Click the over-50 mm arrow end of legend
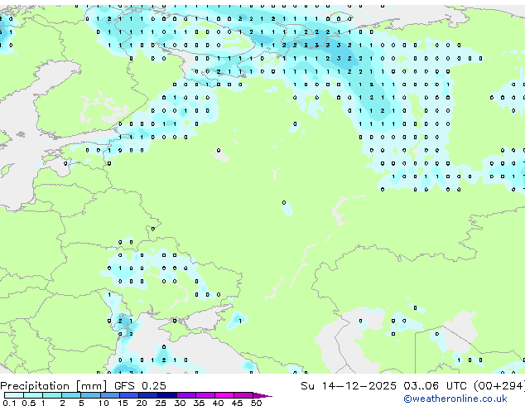525x406 pixels. [x=262, y=396]
